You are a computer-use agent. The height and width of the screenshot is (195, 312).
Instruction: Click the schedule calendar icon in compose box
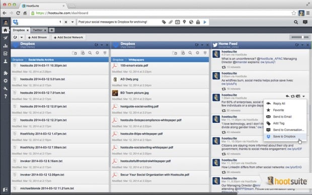coord(177,22)
